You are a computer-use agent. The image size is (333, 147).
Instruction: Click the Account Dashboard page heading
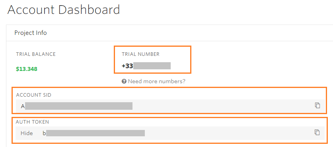[64, 10]
